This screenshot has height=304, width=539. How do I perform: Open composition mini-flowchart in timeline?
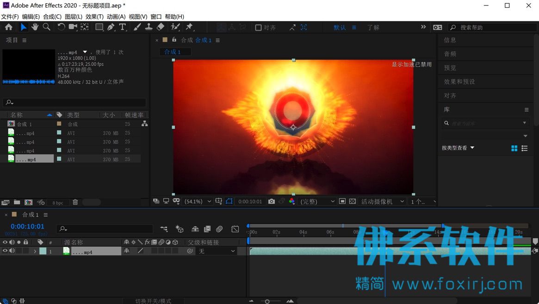click(x=164, y=229)
